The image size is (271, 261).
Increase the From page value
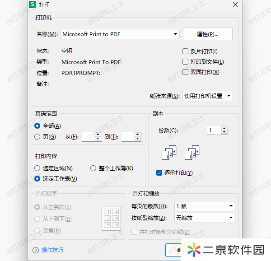(x=98, y=135)
